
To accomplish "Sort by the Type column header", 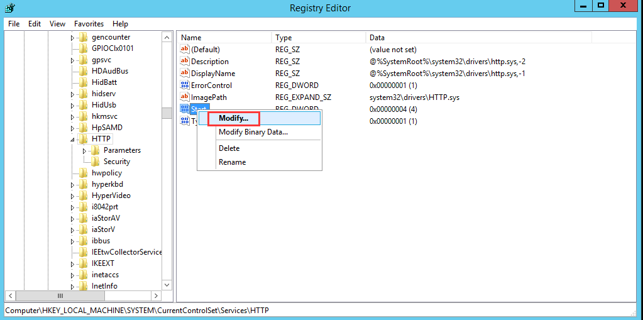I will [318, 37].
